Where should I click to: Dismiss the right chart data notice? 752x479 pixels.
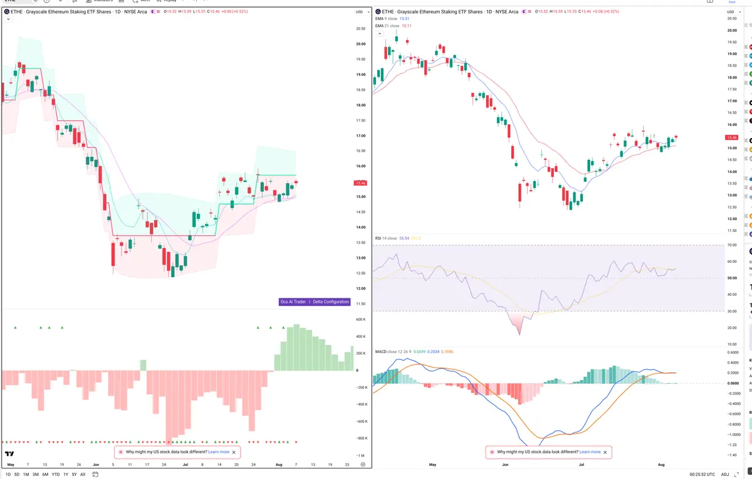coord(605,451)
